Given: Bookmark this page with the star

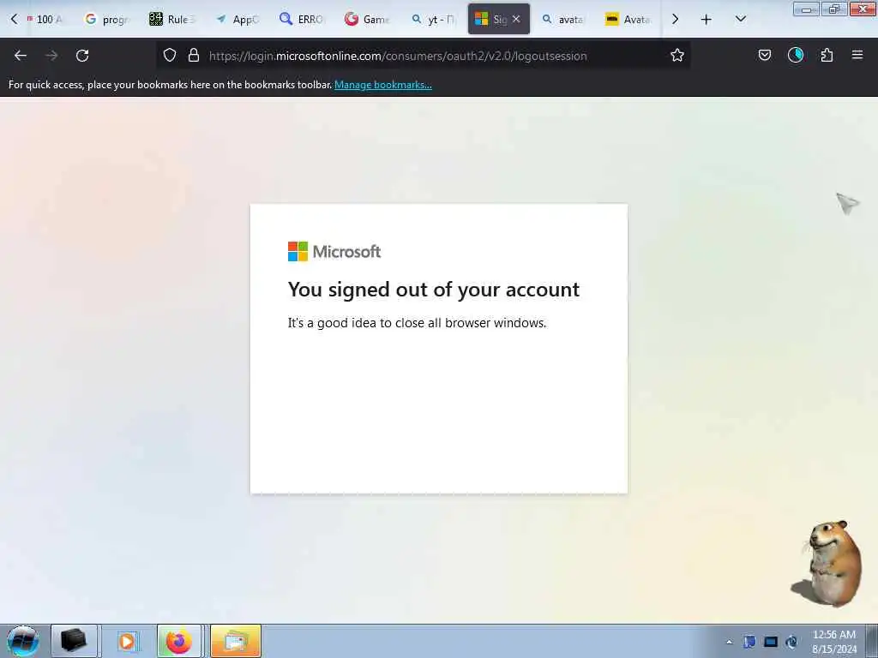Looking at the screenshot, I should (x=677, y=56).
